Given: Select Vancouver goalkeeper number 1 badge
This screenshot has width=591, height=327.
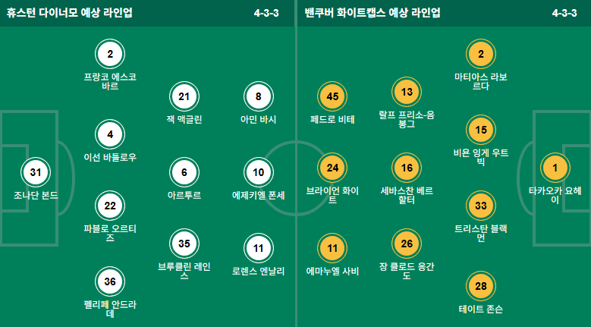Looking at the screenshot, I should [555, 168].
